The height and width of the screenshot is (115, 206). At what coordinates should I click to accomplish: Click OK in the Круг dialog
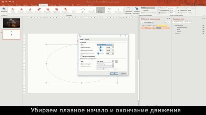pos(114,74)
